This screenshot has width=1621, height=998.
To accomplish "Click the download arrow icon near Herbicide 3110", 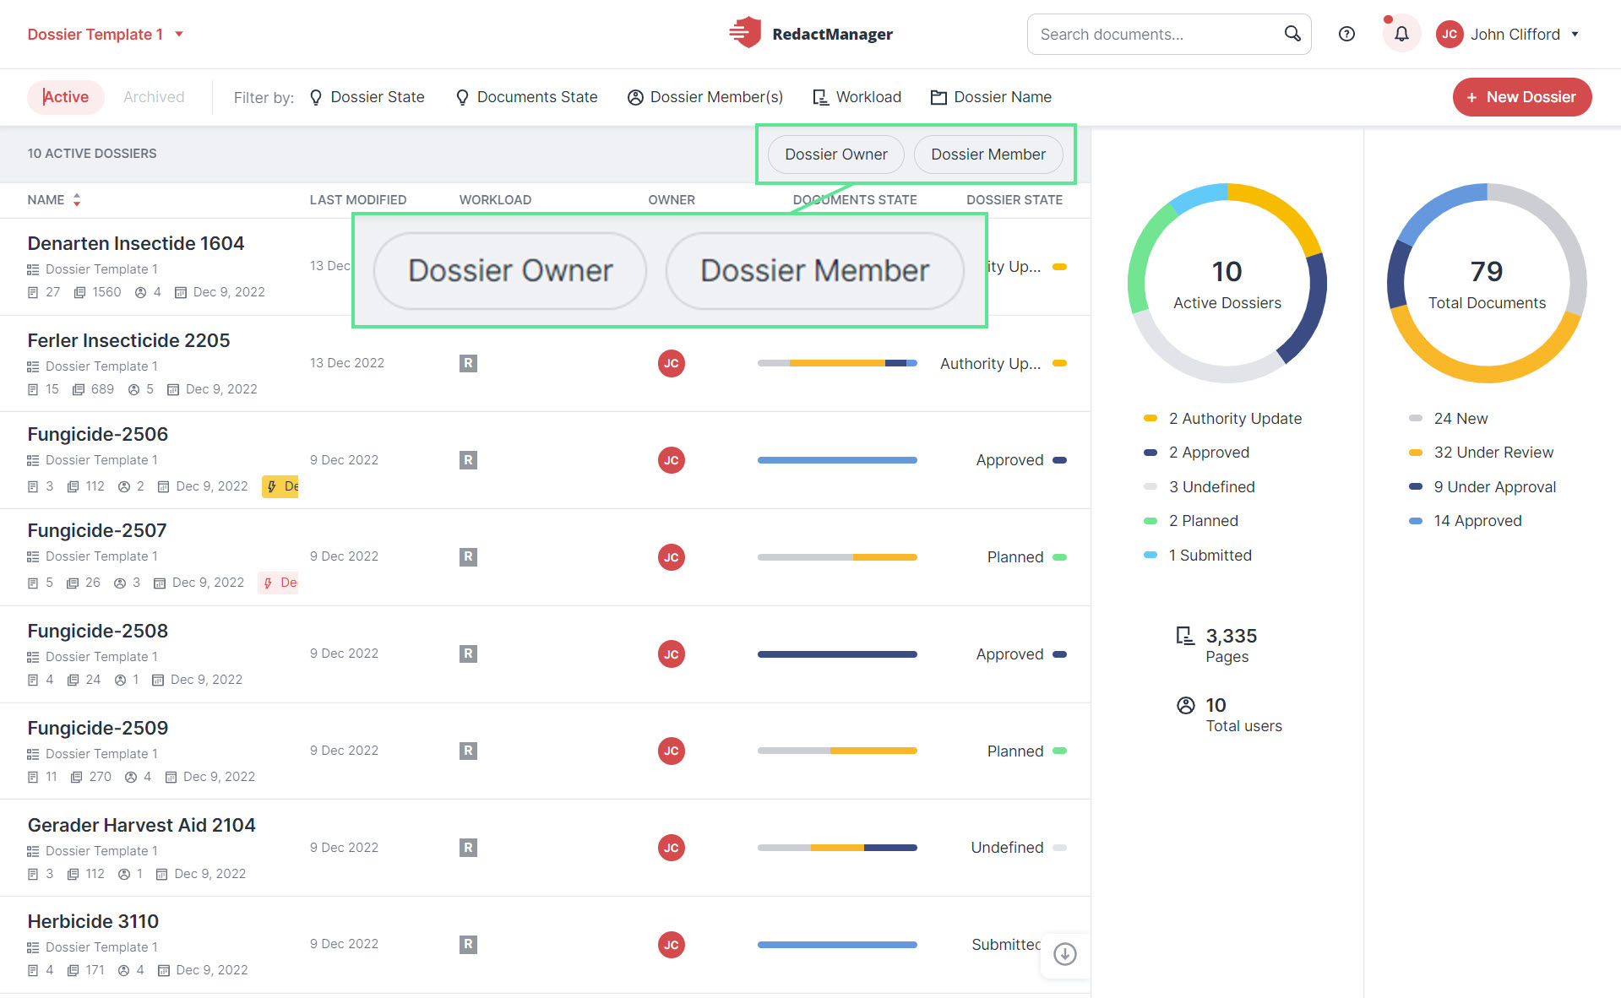I will [x=1065, y=954].
